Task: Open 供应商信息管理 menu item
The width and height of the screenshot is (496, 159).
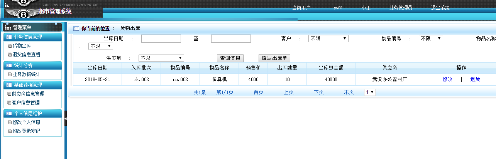Action: [28, 94]
